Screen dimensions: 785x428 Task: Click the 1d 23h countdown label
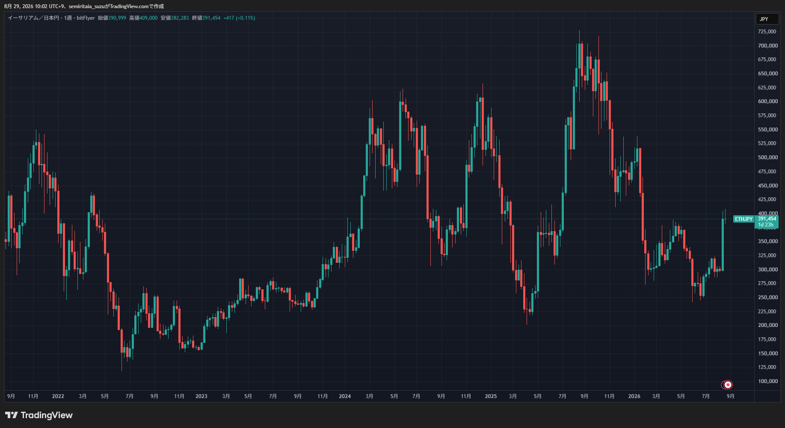pos(766,225)
